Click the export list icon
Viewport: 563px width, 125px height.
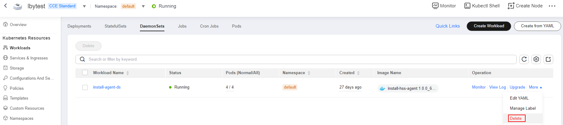point(549,59)
